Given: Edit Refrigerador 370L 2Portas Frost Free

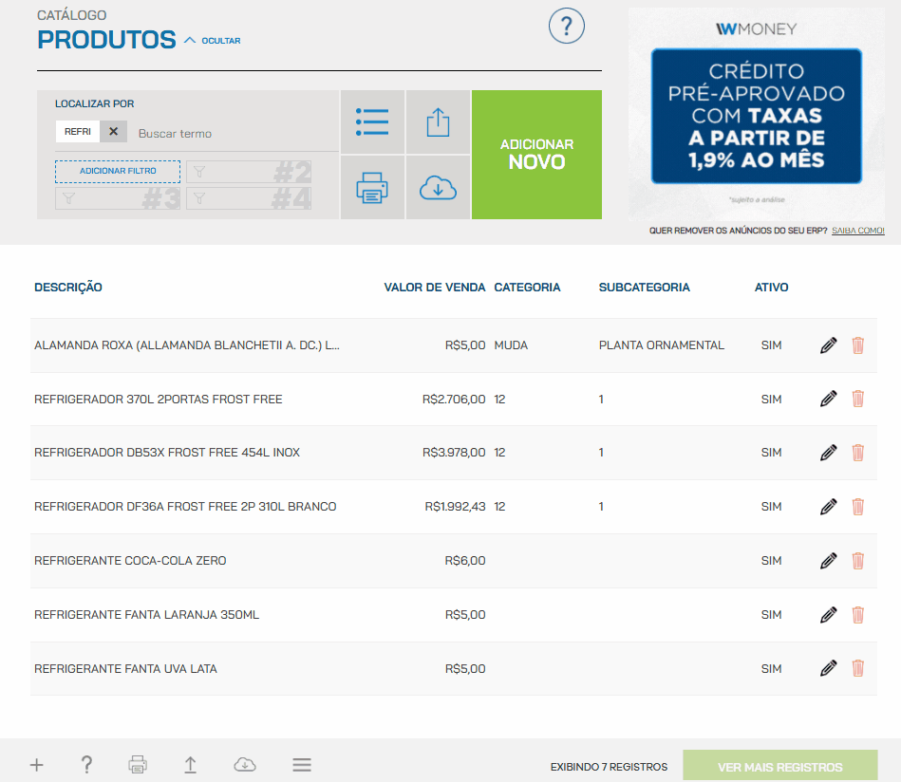Looking at the screenshot, I should tap(828, 400).
